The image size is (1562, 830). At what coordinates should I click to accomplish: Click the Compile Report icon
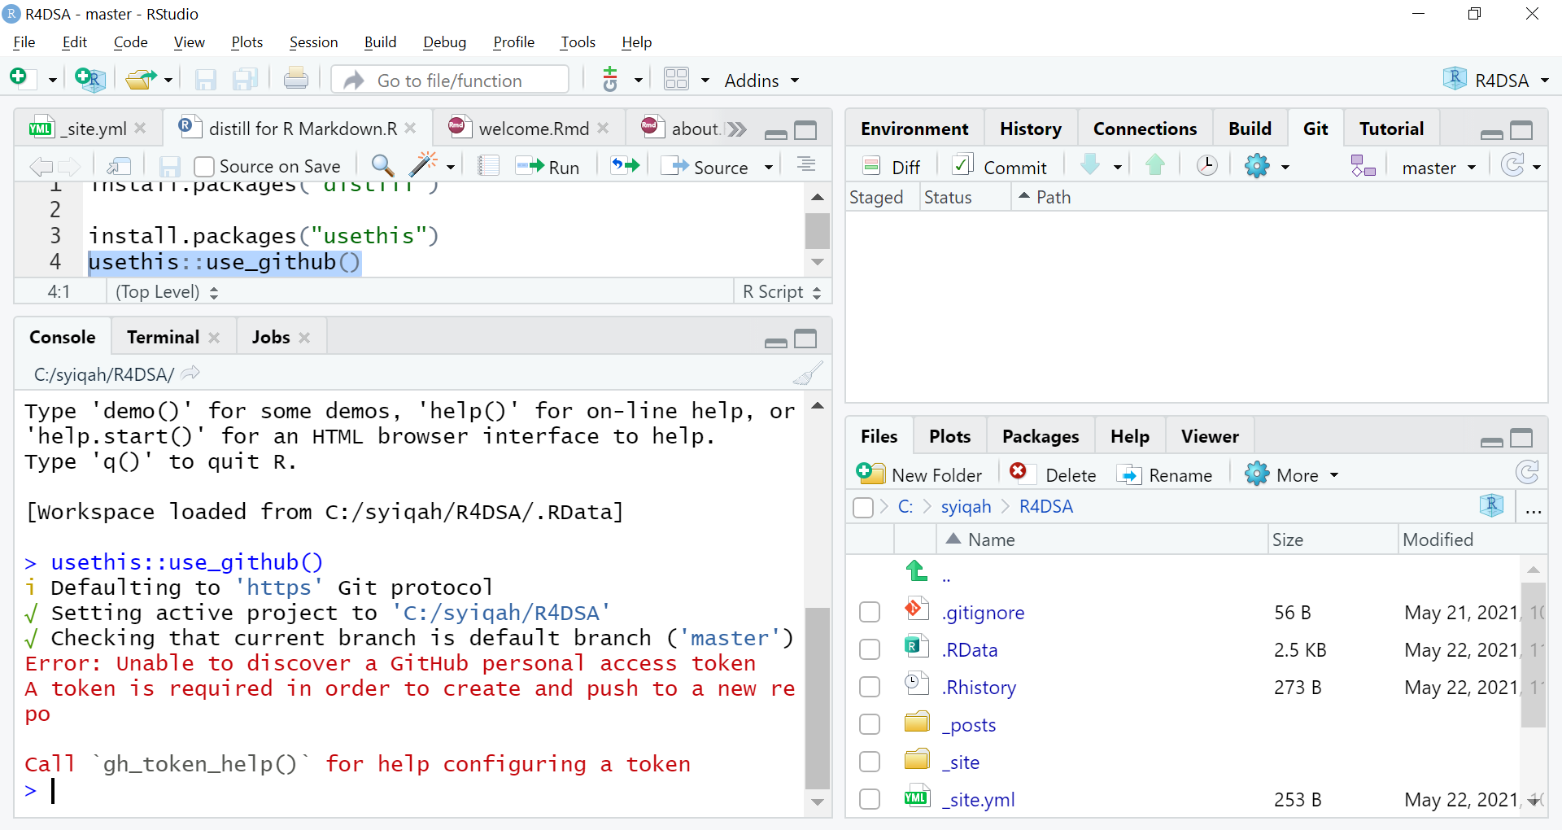point(488,165)
